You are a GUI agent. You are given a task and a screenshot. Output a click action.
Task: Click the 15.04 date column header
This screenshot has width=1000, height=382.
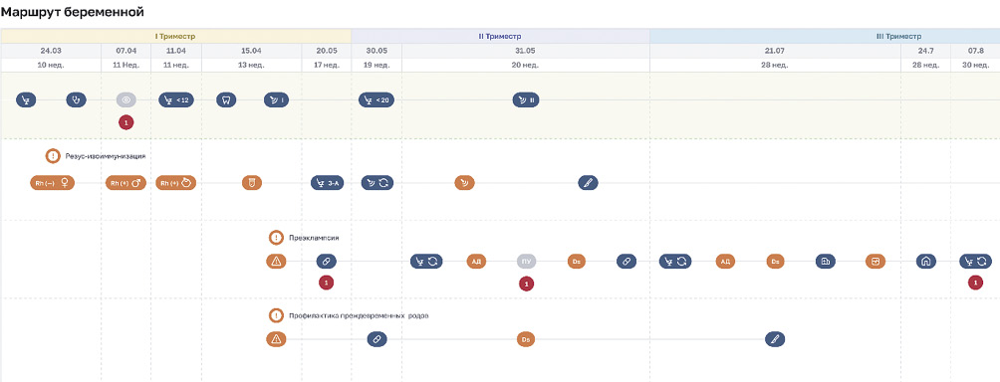(x=251, y=51)
